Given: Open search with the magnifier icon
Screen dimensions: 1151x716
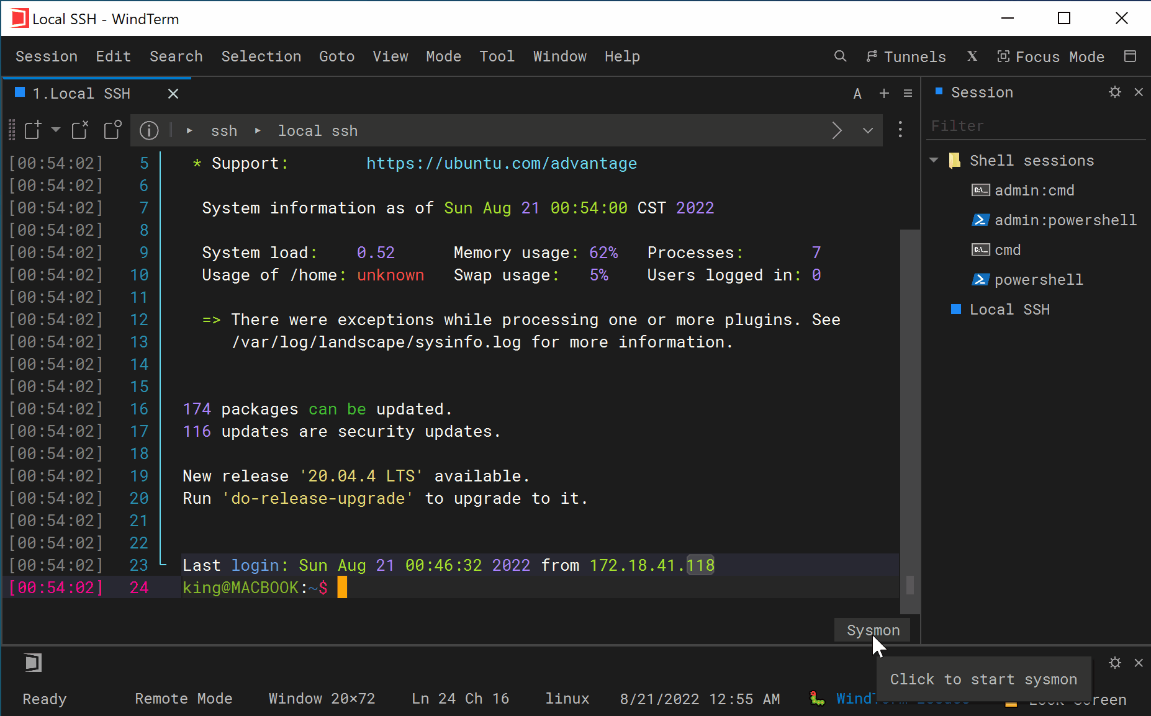Looking at the screenshot, I should point(840,56).
